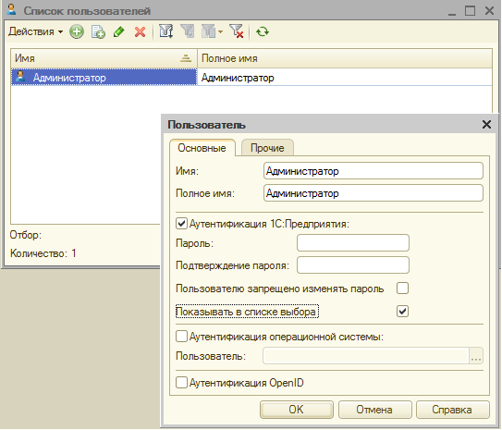Image resolution: width=502 pixels, height=430 pixels.
Task: Click the Пароль input field
Action: [x=353, y=243]
